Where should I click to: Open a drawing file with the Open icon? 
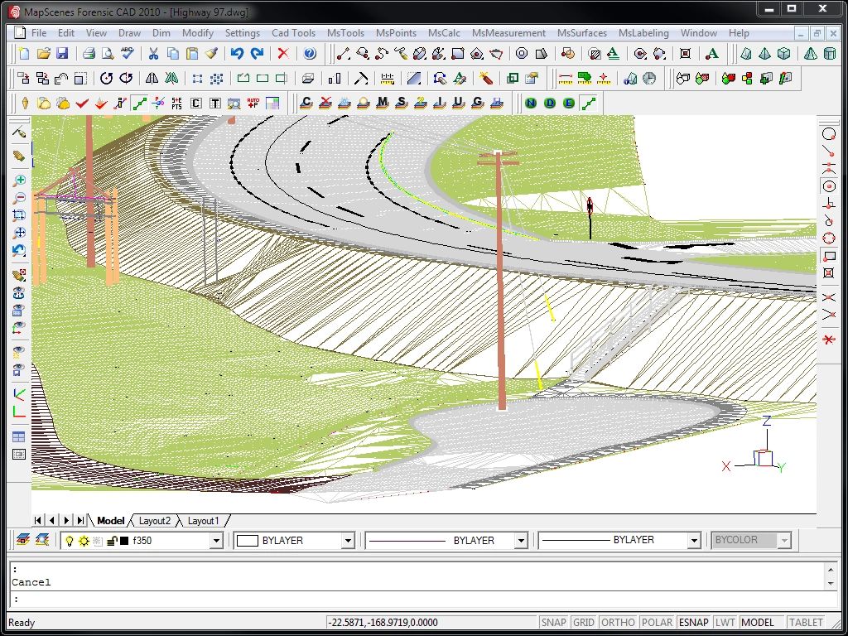(x=45, y=52)
